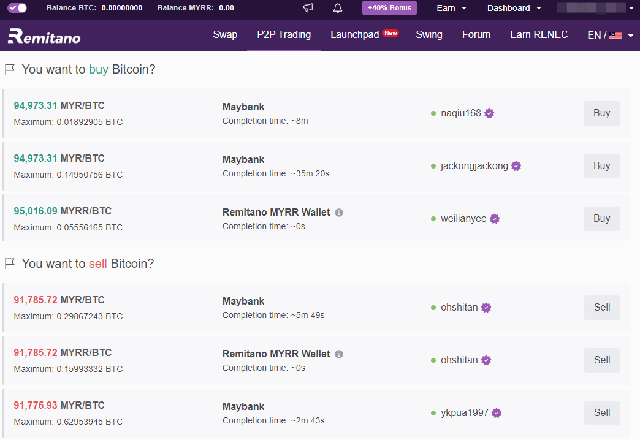
Task: Click 'Maximum: 0.01892905 BTC'
Action: (x=68, y=122)
